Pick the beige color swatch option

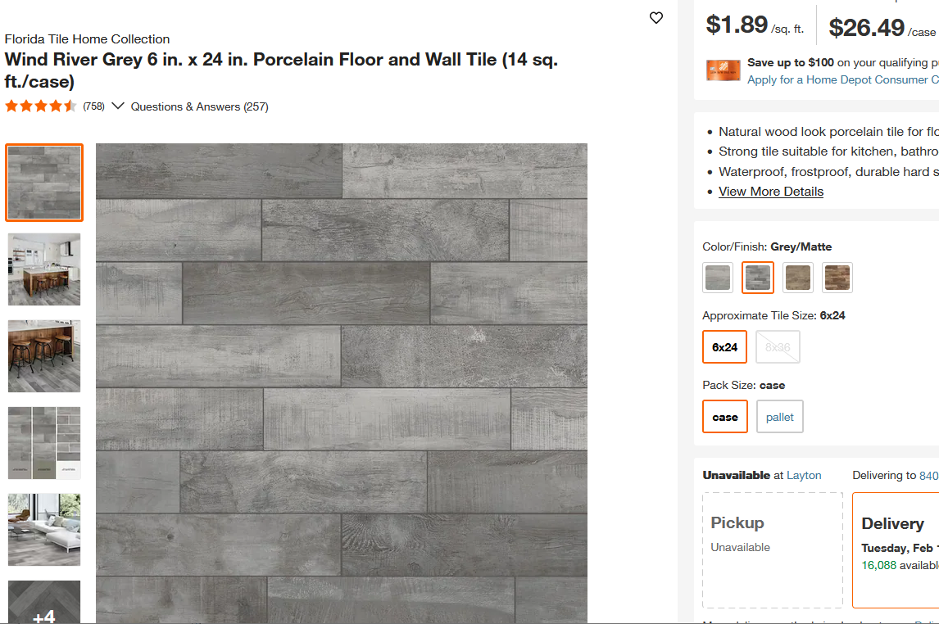[797, 277]
